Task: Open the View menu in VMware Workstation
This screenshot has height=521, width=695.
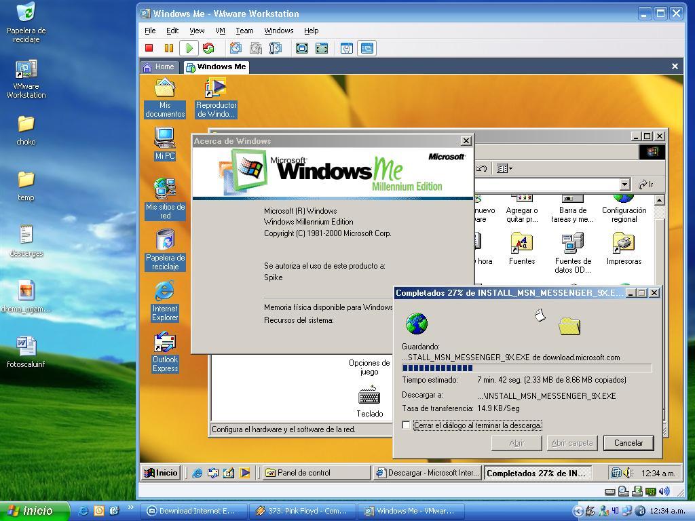Action: [x=197, y=31]
